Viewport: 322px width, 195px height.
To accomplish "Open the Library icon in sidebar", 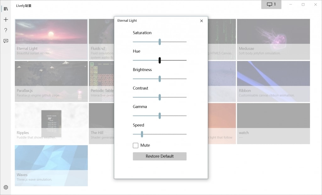I will 6,9.
